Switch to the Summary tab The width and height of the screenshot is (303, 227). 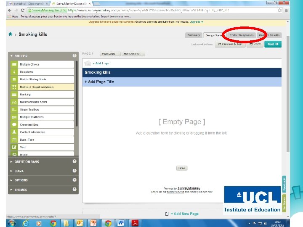194,35
